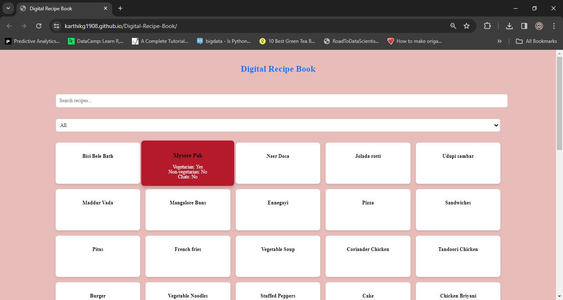Select the Vegetable Soup recipe card
Screen dimensions: 563x300
pos(278,256)
